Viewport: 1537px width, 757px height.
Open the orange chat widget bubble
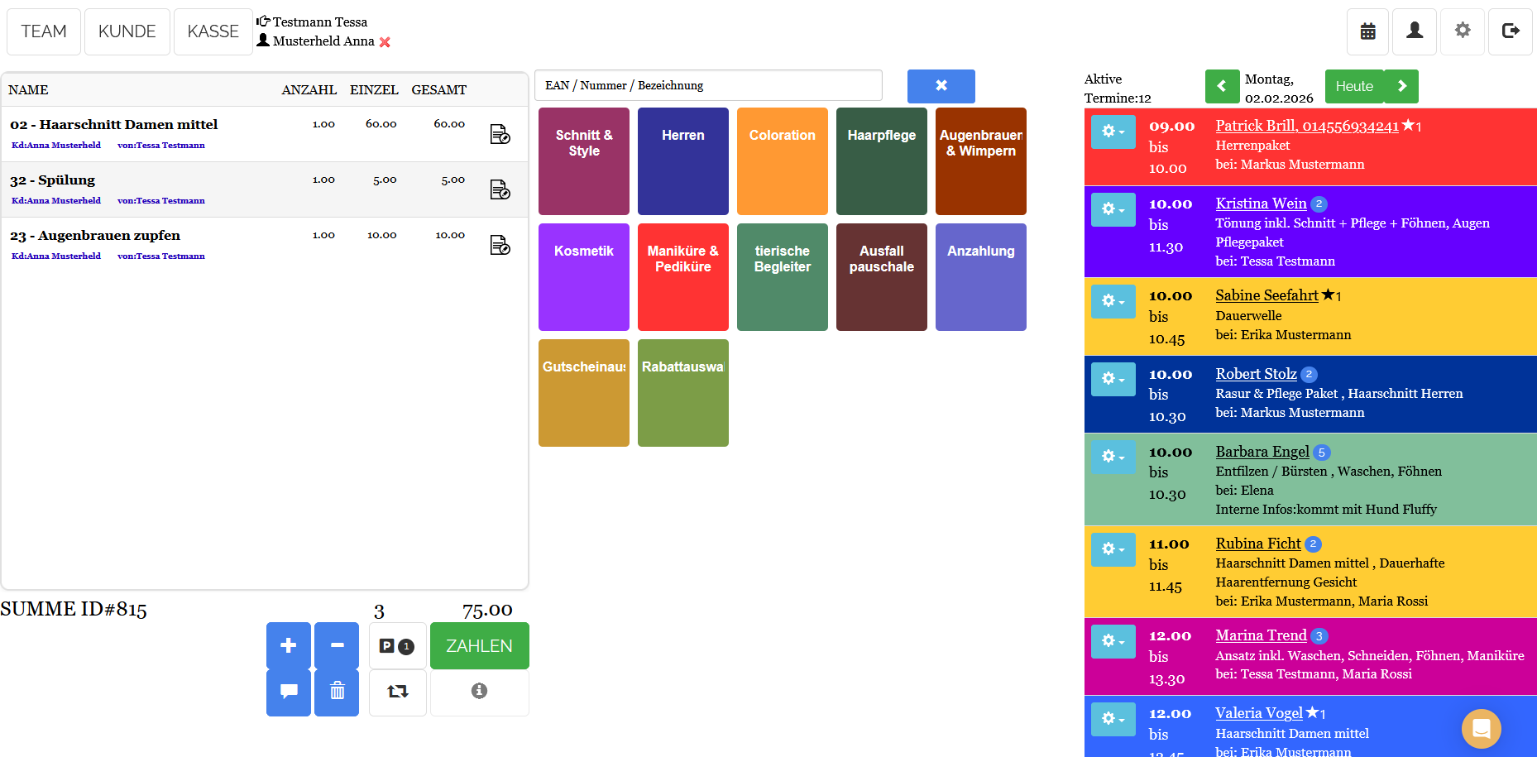click(1481, 728)
